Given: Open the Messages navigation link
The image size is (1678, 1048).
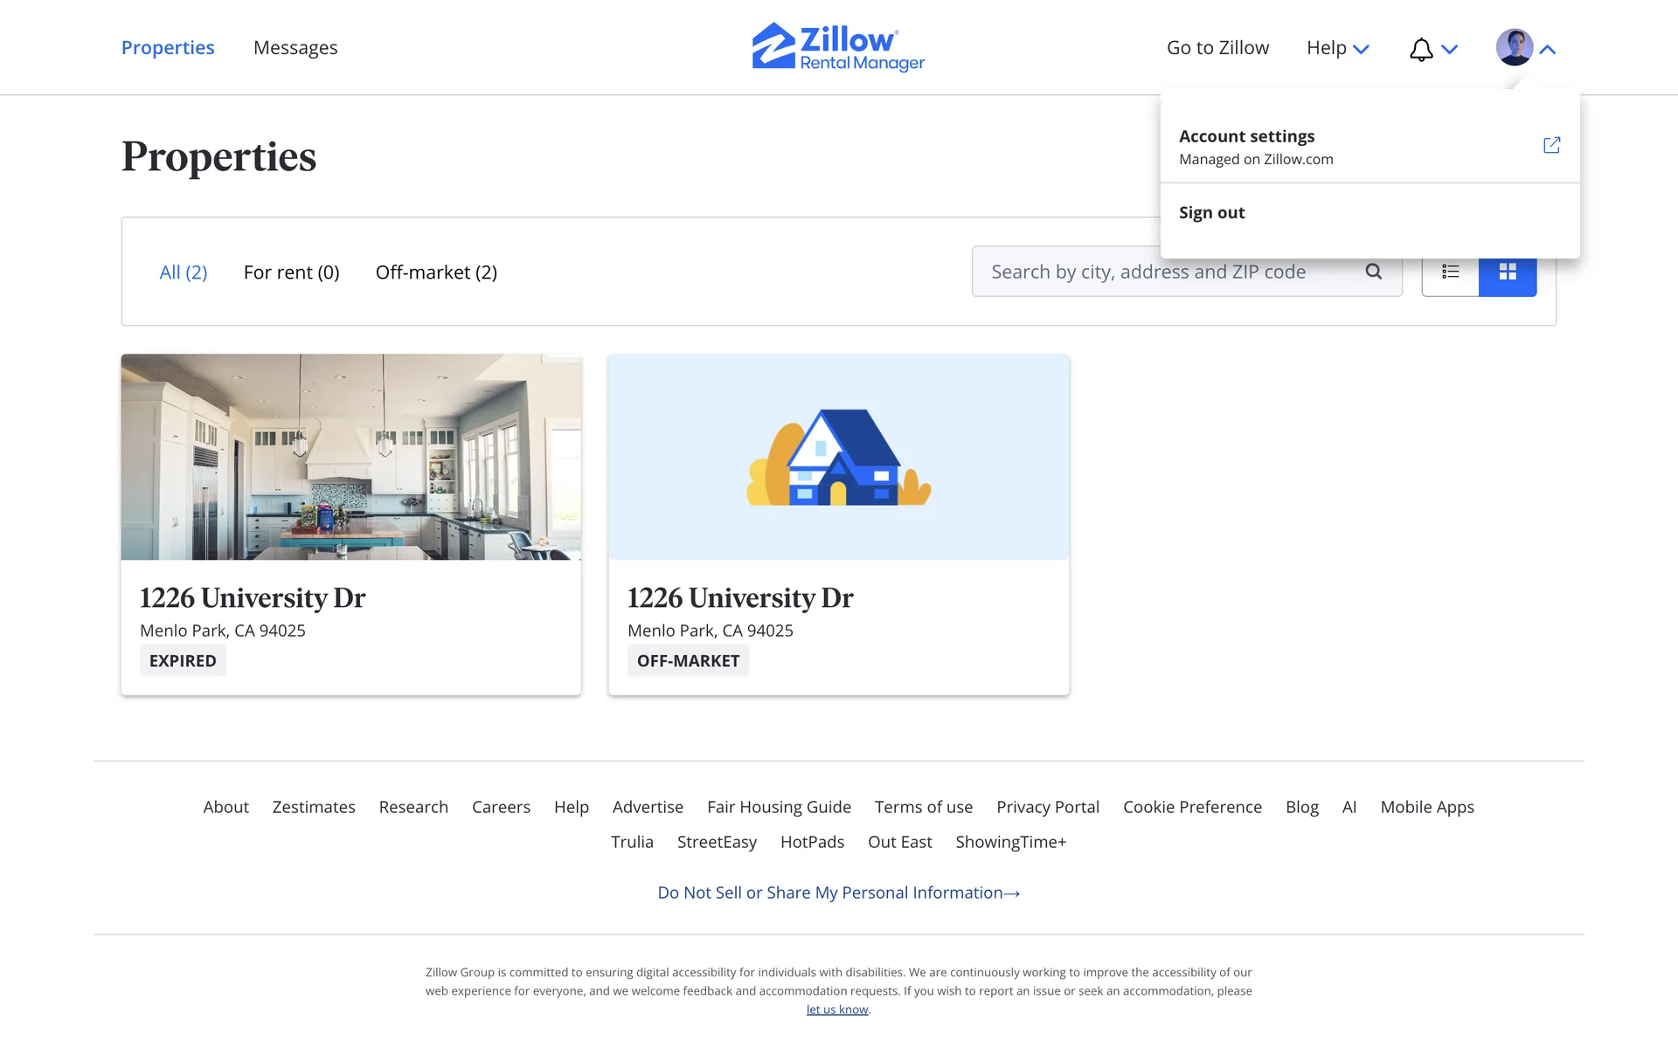Looking at the screenshot, I should 295,48.
